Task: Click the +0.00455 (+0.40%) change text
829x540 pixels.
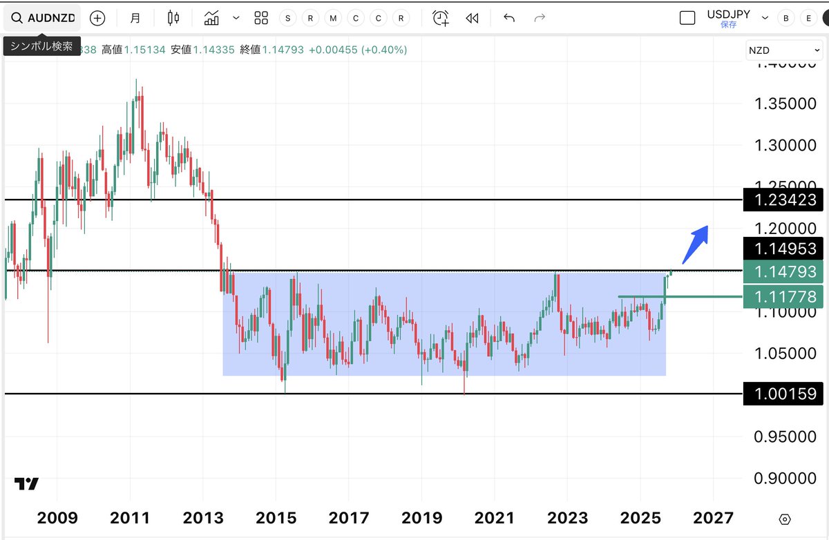Action: click(358, 50)
